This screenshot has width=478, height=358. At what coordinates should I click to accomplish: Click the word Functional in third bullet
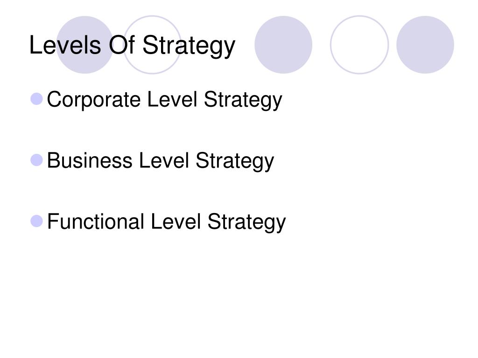96,221
